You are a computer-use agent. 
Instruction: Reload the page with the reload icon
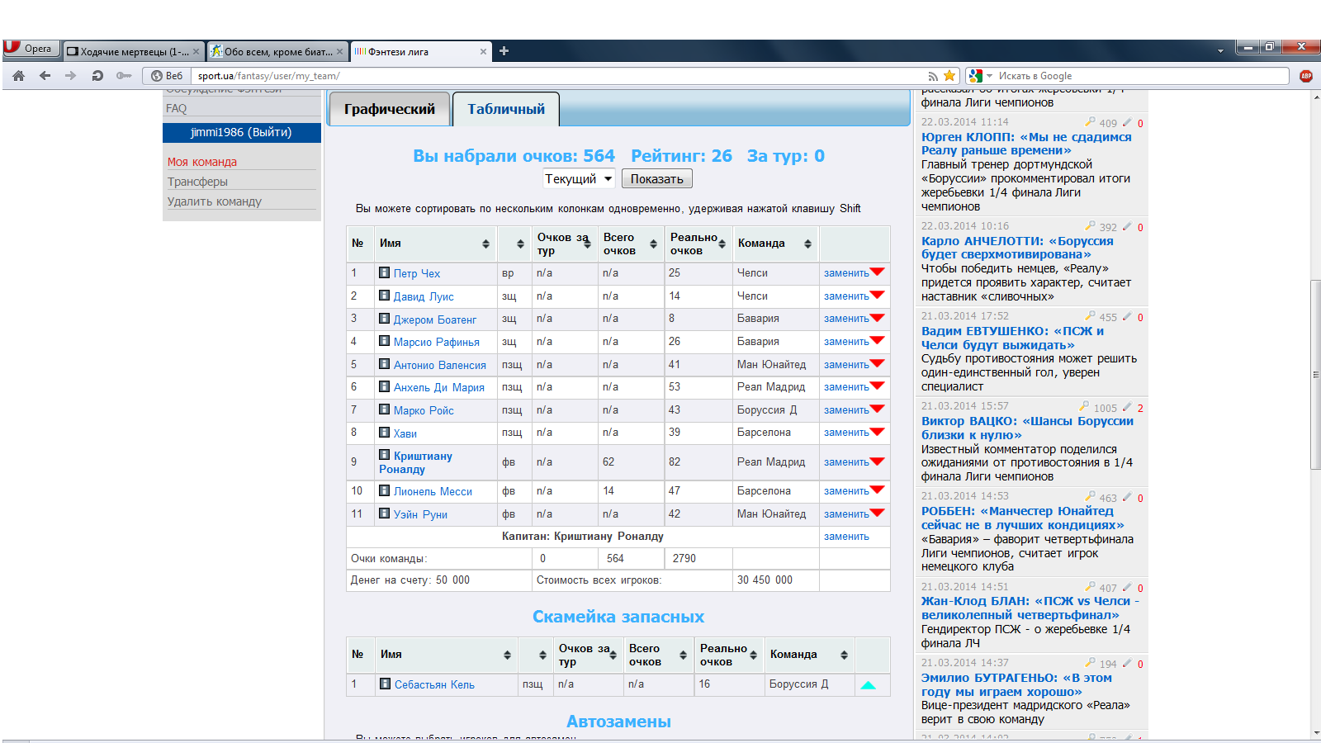click(97, 76)
